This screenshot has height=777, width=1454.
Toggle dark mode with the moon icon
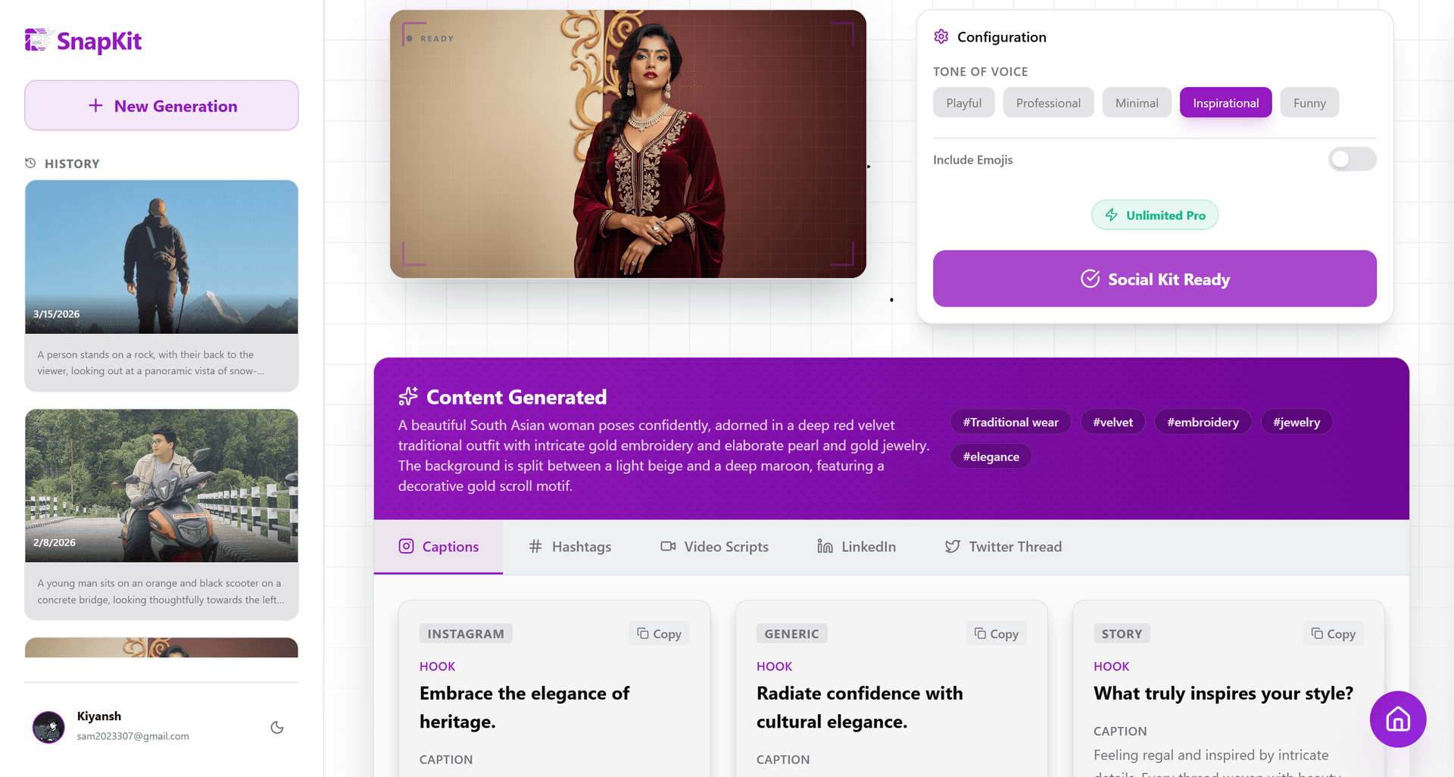pyautogui.click(x=276, y=727)
